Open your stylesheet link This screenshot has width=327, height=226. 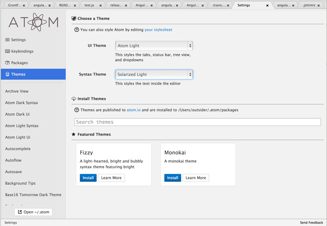(158, 30)
